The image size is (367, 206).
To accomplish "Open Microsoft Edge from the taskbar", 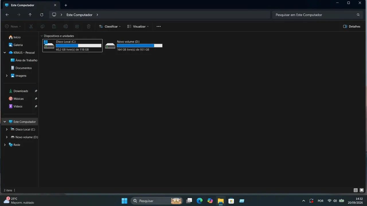I will pos(200,201).
